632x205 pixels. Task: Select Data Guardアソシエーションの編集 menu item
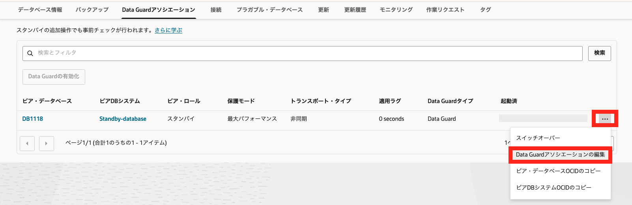pos(560,155)
